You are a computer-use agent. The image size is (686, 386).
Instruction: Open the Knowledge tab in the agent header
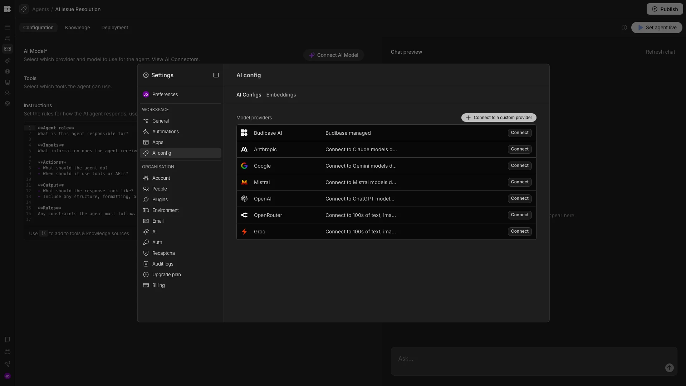pyautogui.click(x=77, y=28)
